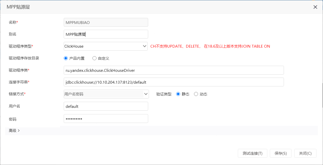This screenshot has width=323, height=165.
Task: Click the red CH不支持UPDATE、DELETE warning text
Action: 210,46
